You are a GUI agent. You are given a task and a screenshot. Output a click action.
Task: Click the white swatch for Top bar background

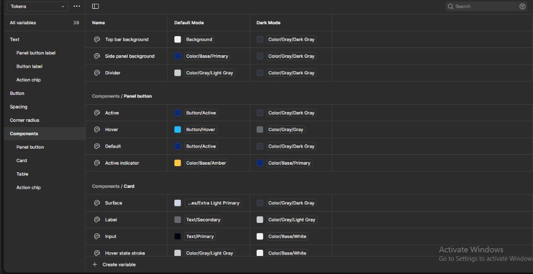[x=177, y=39]
